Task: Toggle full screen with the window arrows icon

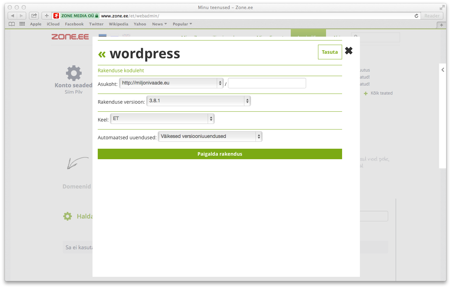Action: (x=442, y=7)
